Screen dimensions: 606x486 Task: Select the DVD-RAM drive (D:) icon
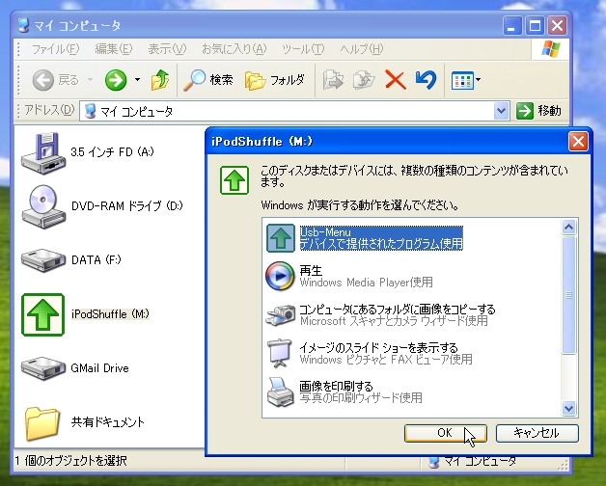tap(42, 206)
